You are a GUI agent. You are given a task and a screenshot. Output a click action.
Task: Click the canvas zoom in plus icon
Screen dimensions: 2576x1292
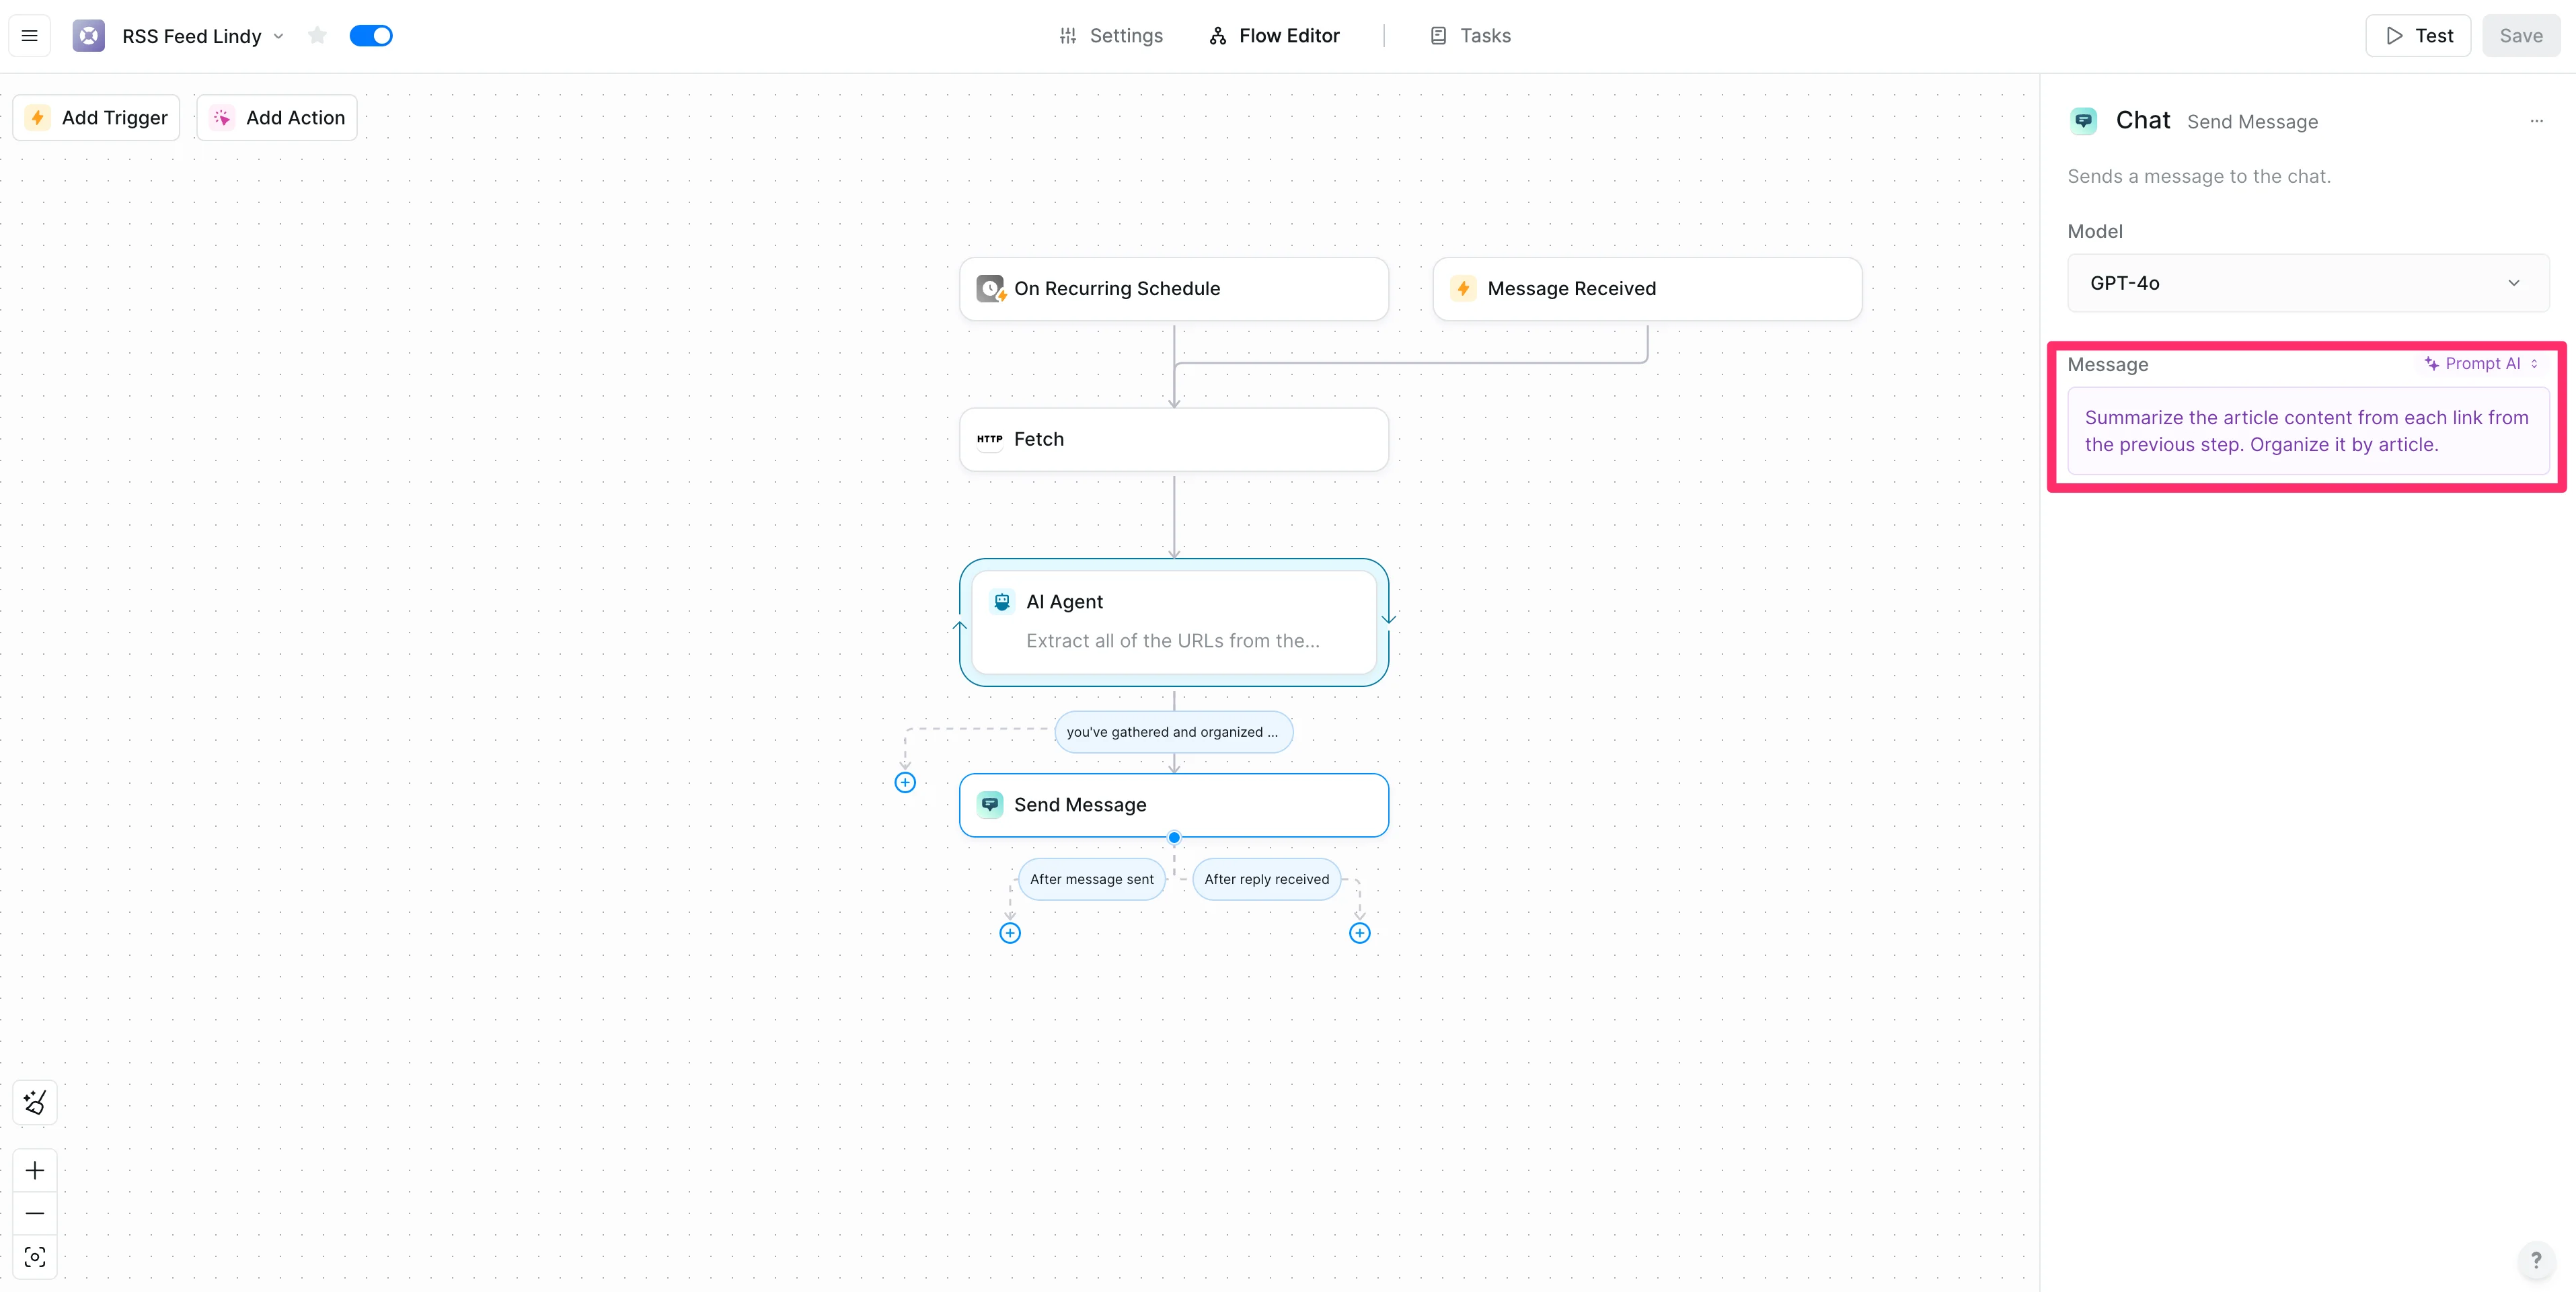[35, 1170]
